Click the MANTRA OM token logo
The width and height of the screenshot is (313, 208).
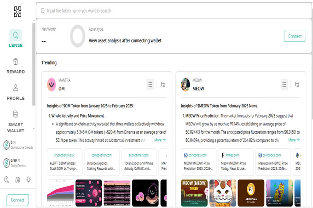[52, 84]
